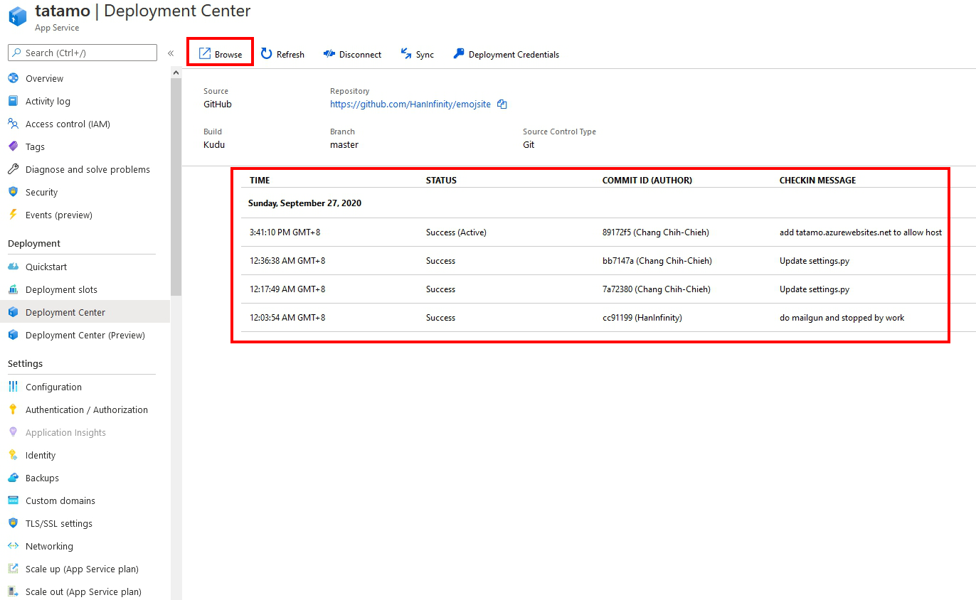This screenshot has width=976, height=600.
Task: Click the tatamo App Service cube icon
Action: pyautogui.click(x=17, y=17)
